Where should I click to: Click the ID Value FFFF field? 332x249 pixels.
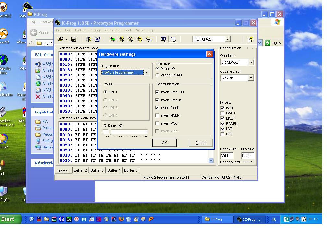(247, 155)
